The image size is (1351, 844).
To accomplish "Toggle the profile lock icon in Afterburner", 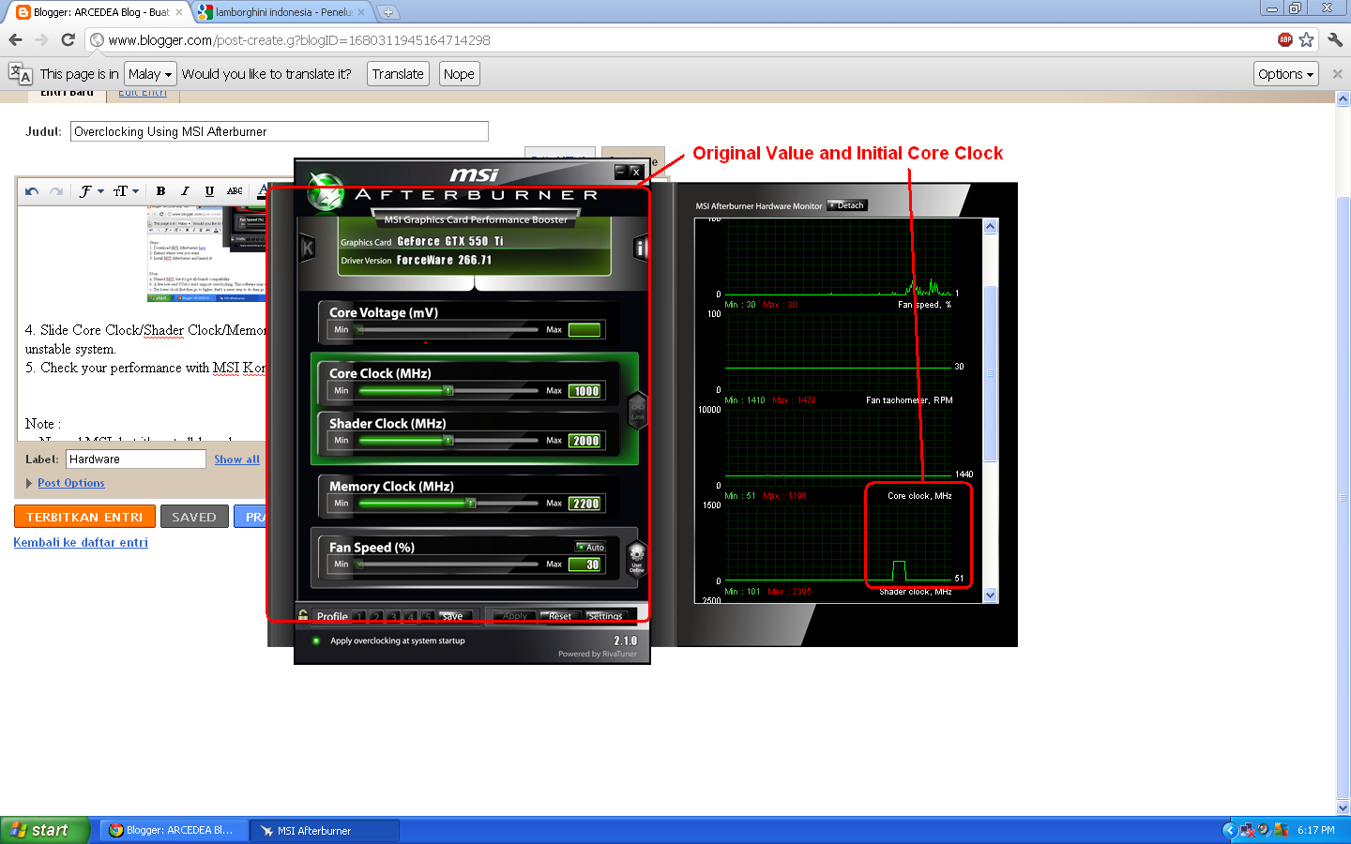I will 303,615.
